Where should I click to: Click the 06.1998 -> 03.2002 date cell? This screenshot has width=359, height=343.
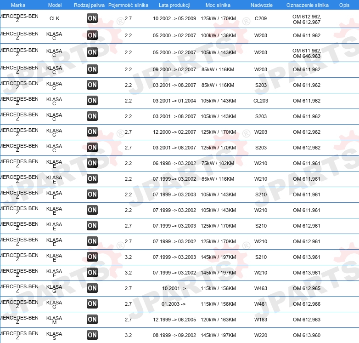click(x=174, y=163)
